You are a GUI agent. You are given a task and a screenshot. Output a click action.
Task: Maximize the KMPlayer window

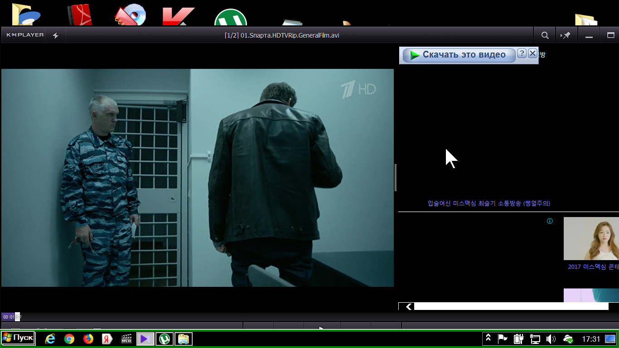coord(610,35)
